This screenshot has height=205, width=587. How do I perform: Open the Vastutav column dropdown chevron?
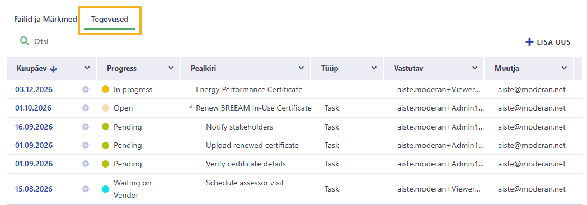tap(475, 68)
